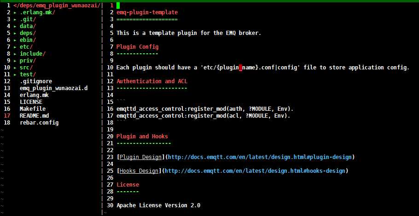Open the Makefile entry
Viewport: 419px width, 216px height.
click(x=33, y=109)
